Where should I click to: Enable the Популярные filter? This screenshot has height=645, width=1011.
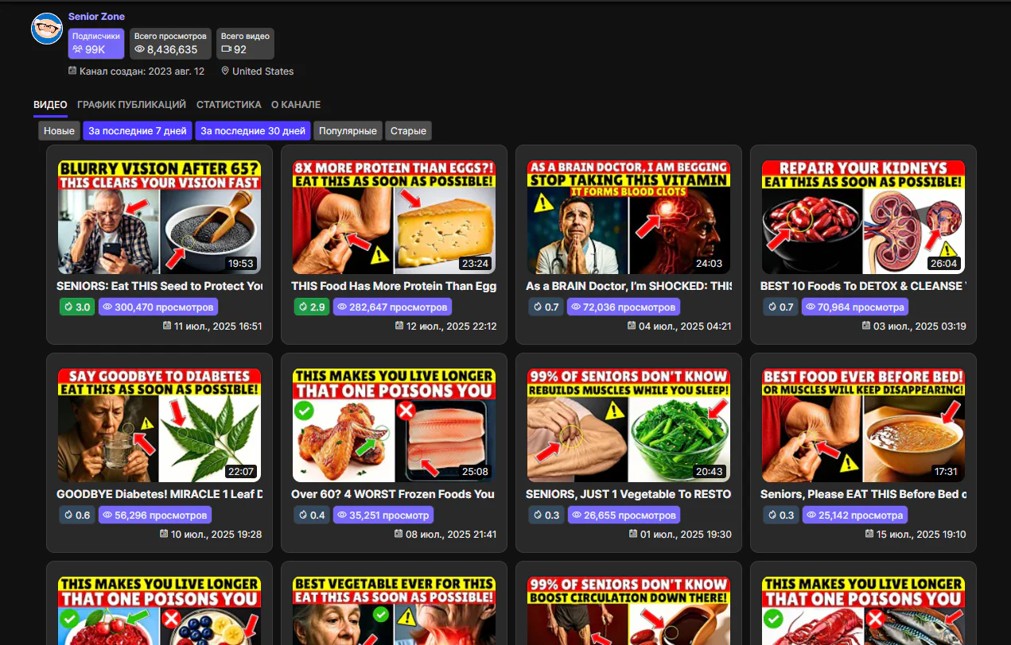pos(348,130)
